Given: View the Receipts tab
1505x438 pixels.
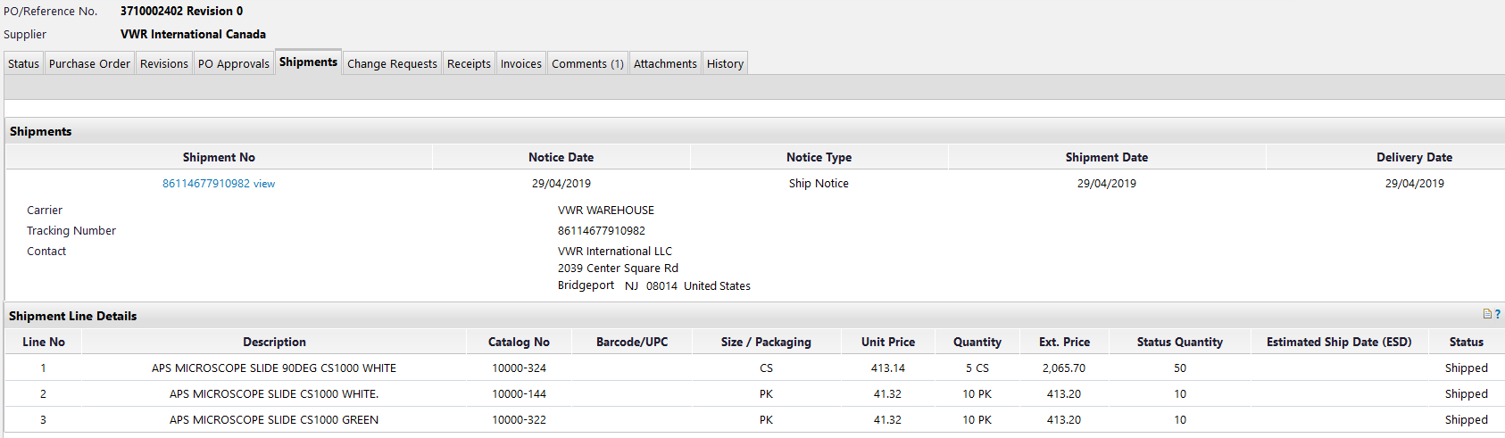Looking at the screenshot, I should click(x=469, y=63).
